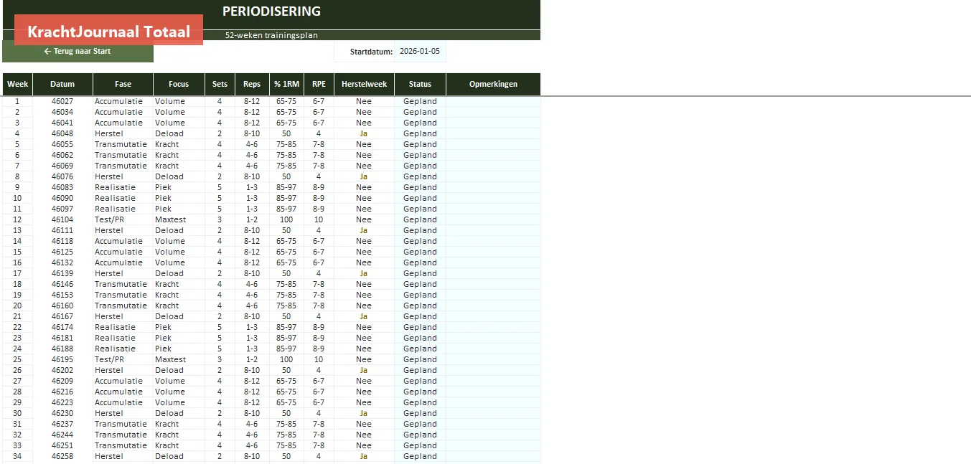This screenshot has height=464, width=971.
Task: Select the Ja cell in week 13
Action: pos(364,230)
